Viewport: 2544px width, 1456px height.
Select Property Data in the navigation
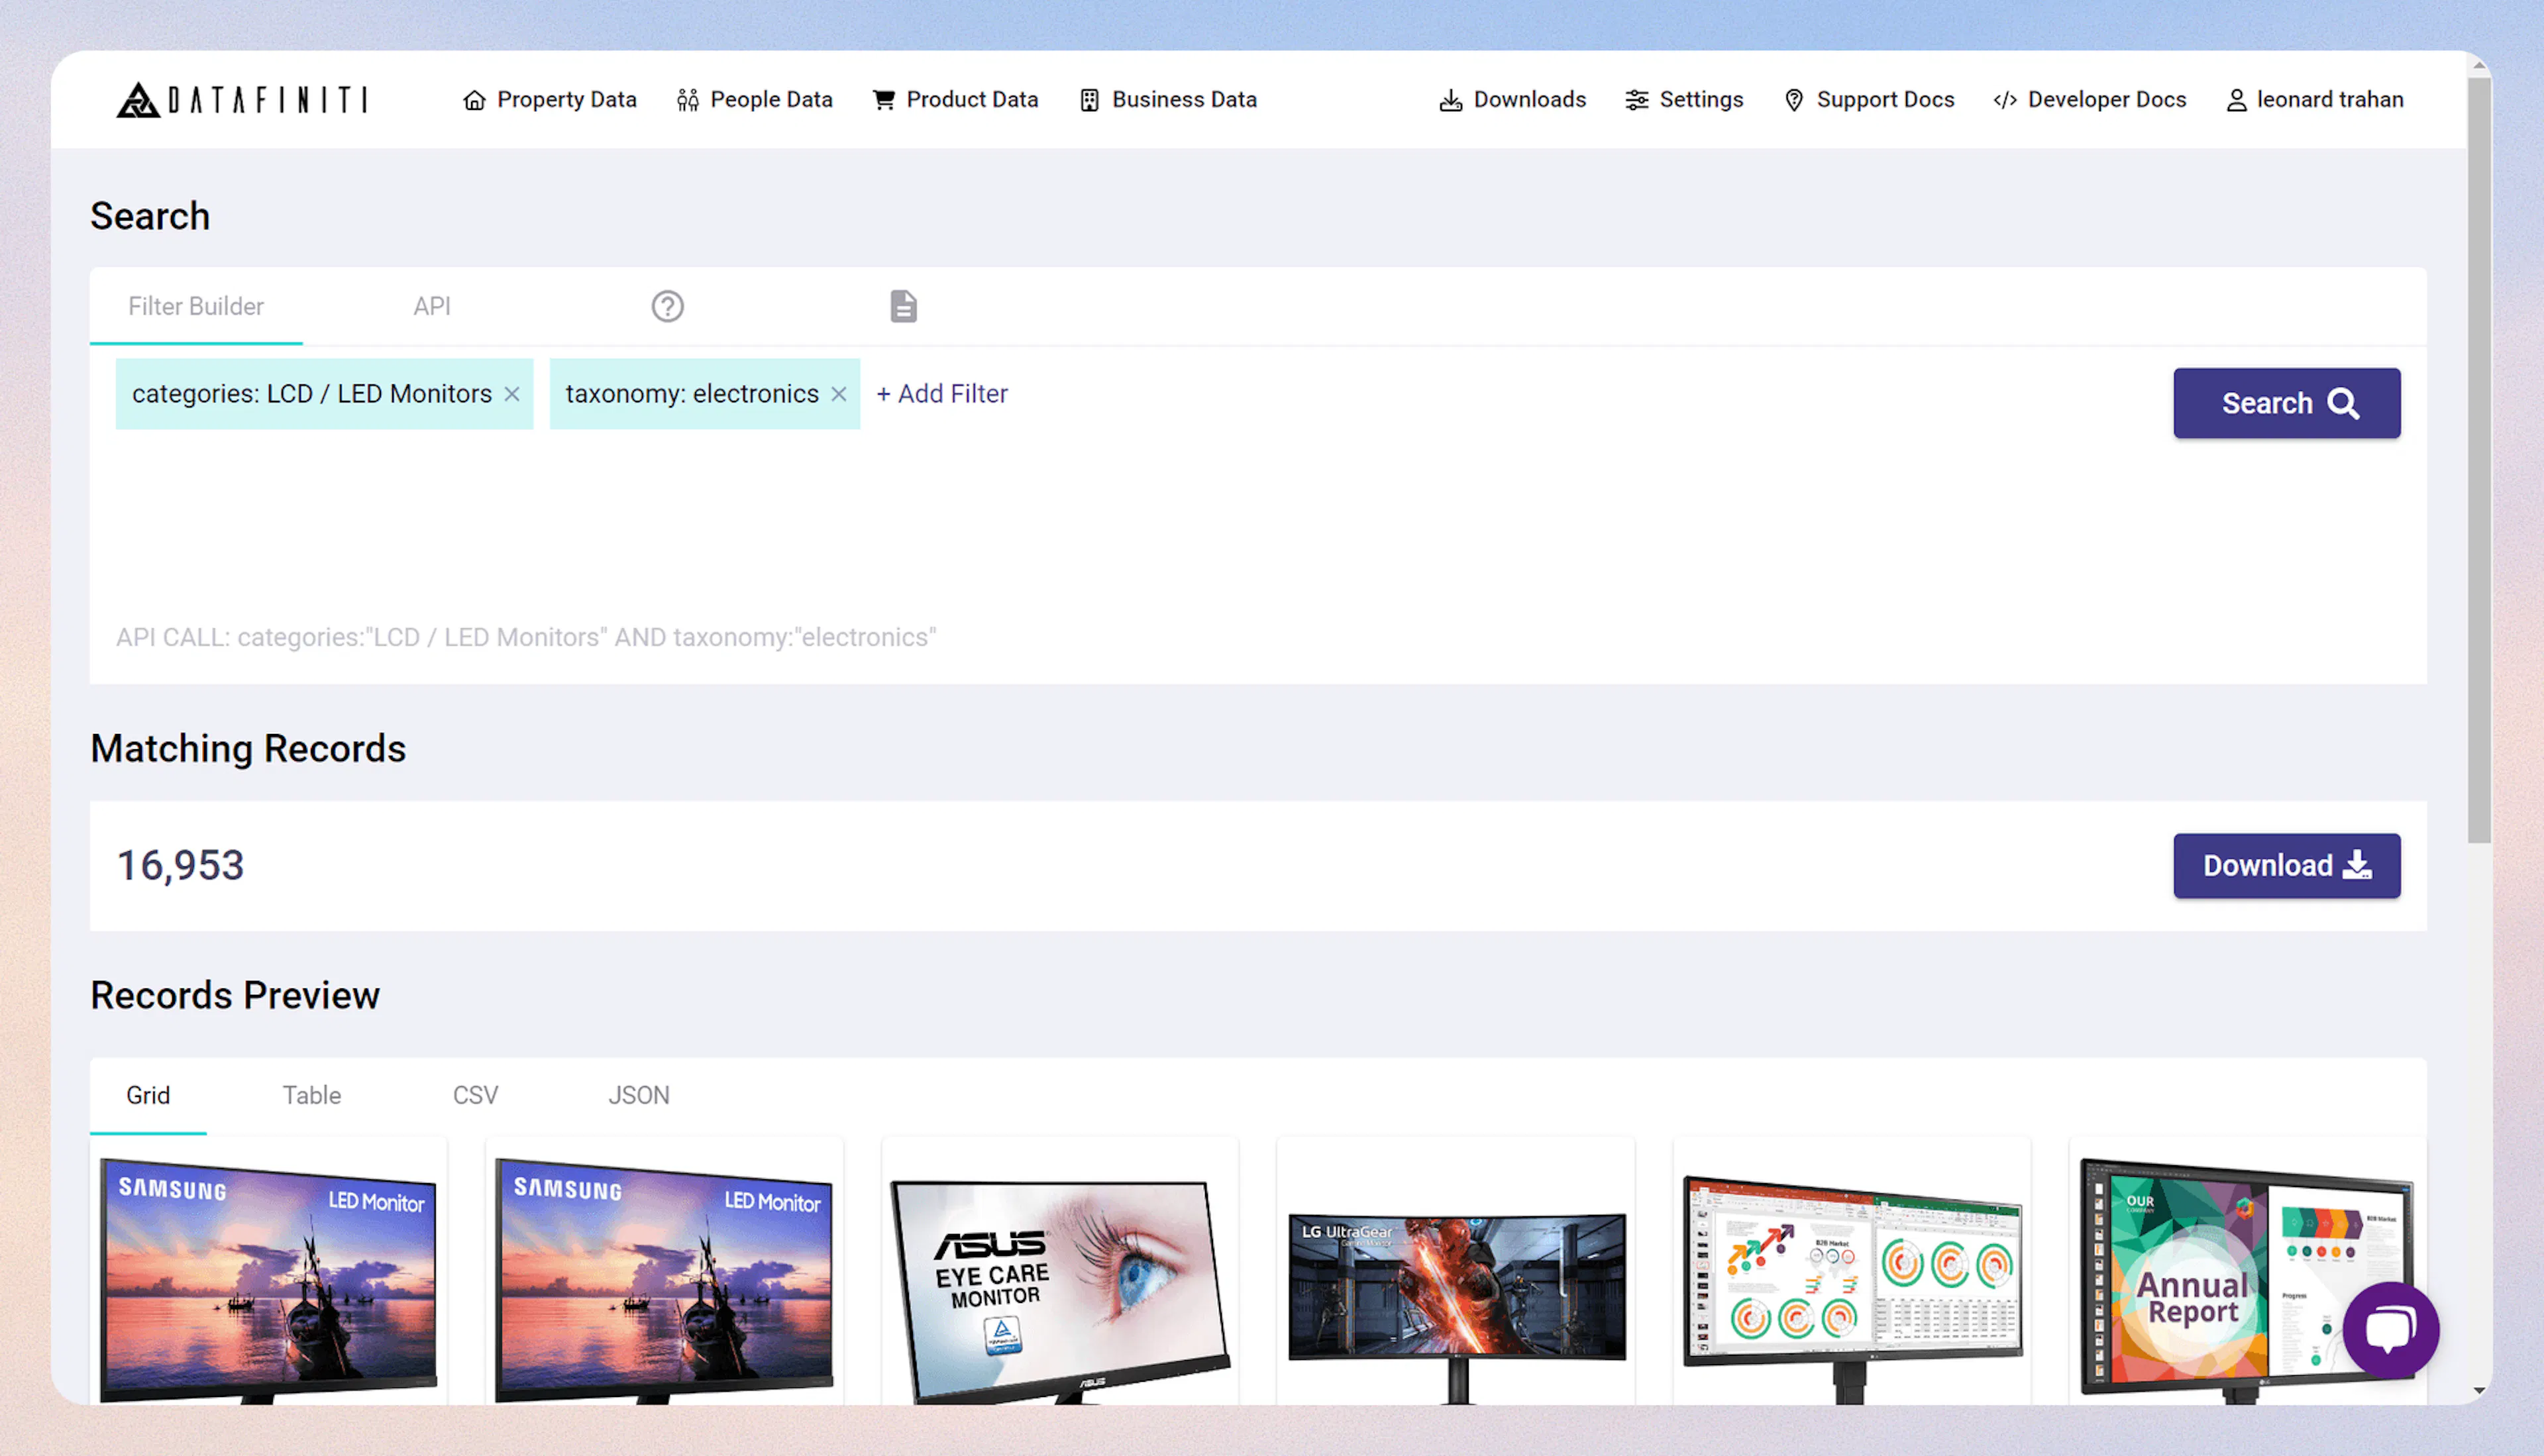pyautogui.click(x=549, y=99)
